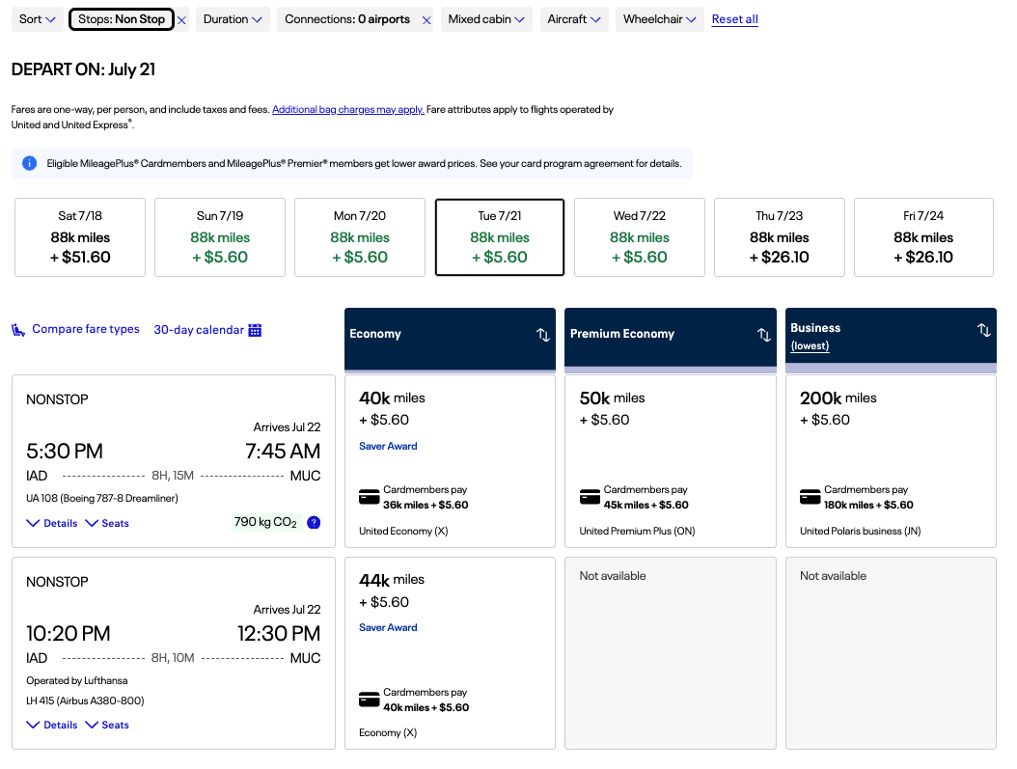Image resolution: width=1017 pixels, height=769 pixels.
Task: Expand the Mixed cabin filter
Action: click(486, 19)
